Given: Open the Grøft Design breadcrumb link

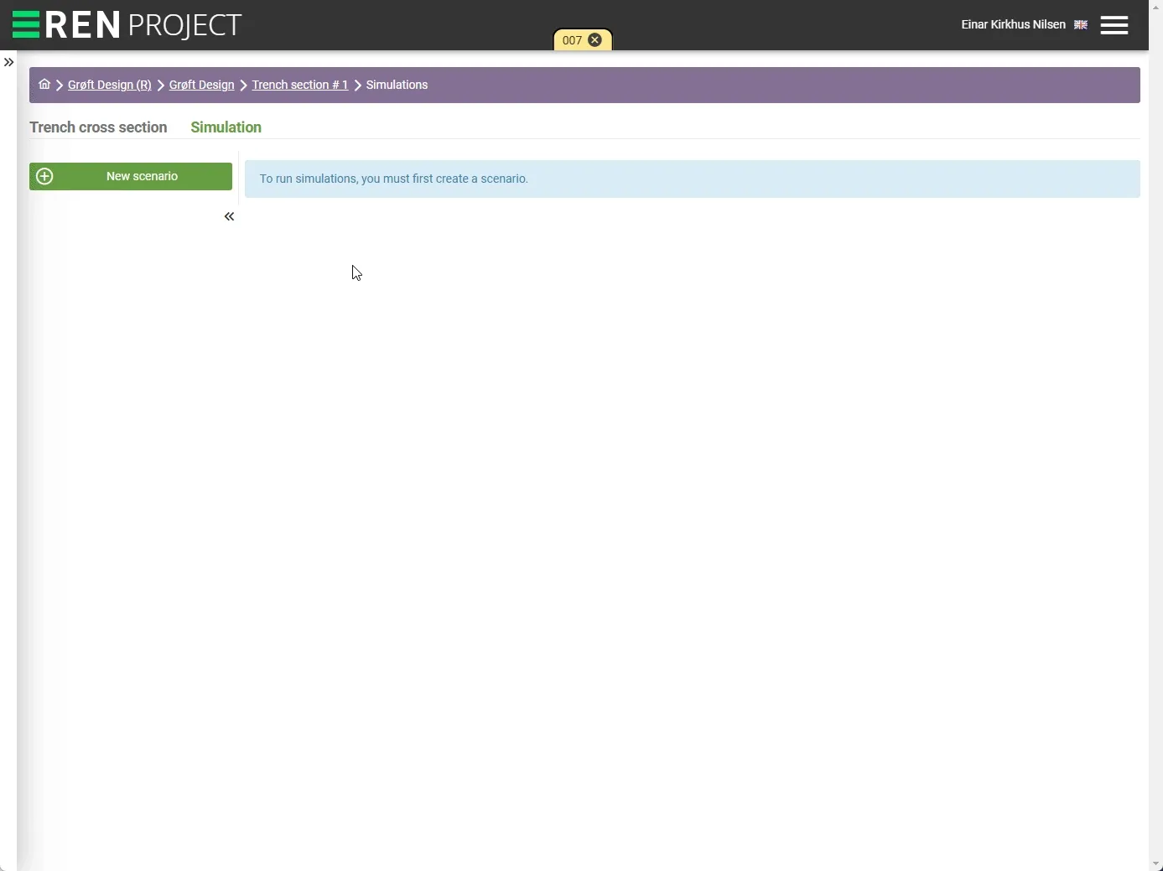Looking at the screenshot, I should pyautogui.click(x=201, y=85).
